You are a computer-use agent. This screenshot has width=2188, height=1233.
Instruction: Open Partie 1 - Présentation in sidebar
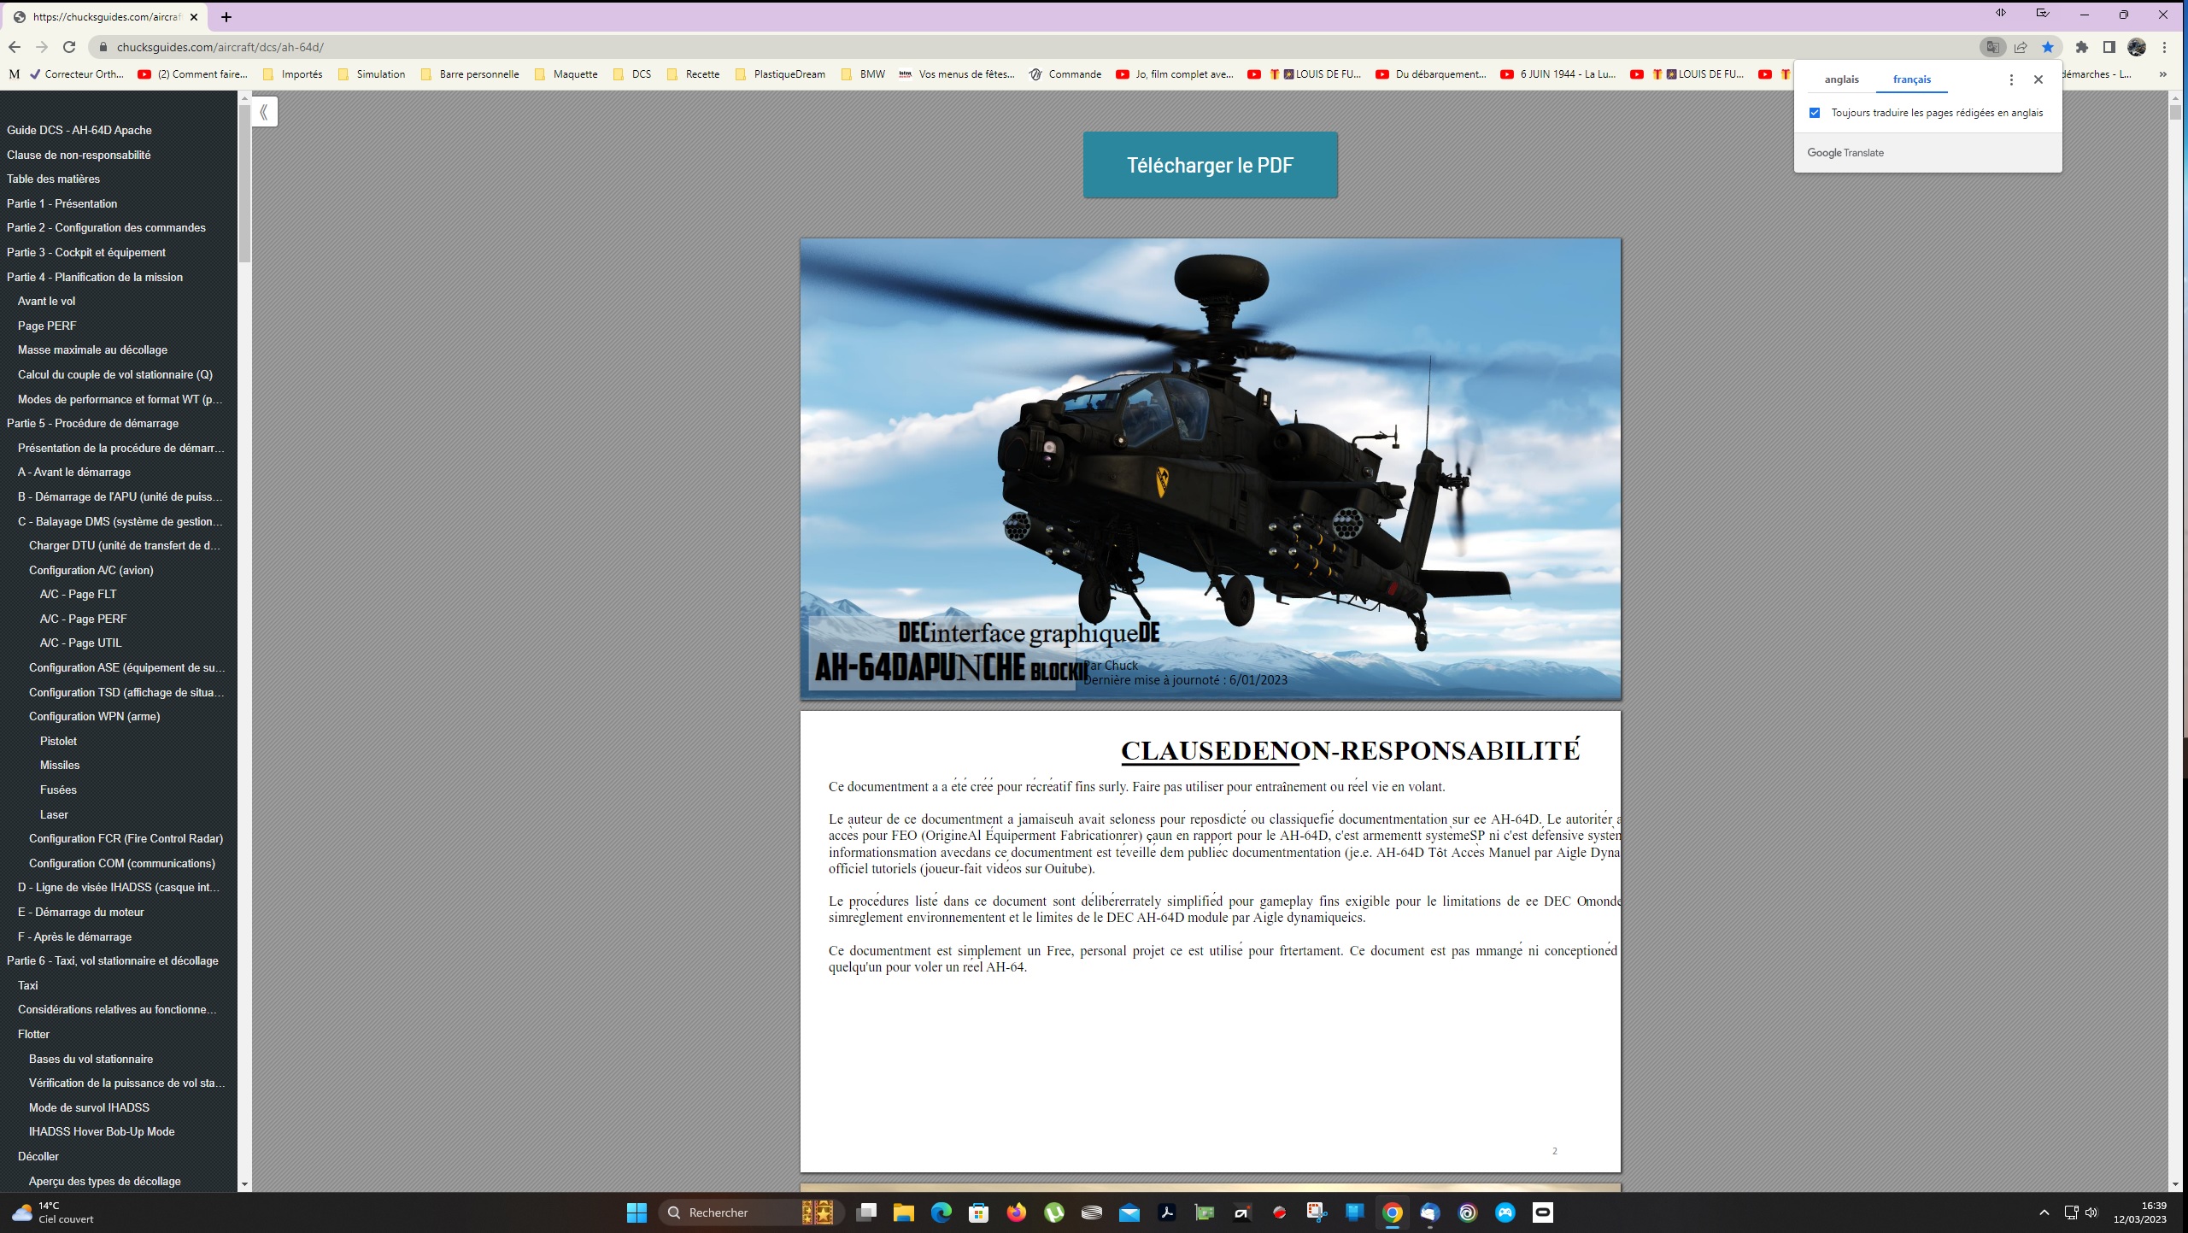[62, 203]
